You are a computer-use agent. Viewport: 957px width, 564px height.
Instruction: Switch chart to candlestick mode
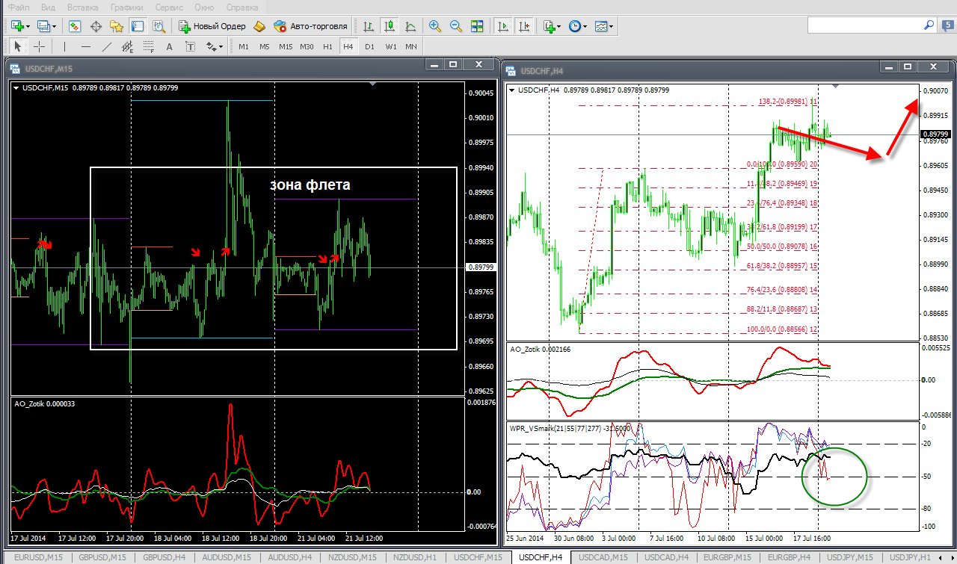(x=389, y=26)
